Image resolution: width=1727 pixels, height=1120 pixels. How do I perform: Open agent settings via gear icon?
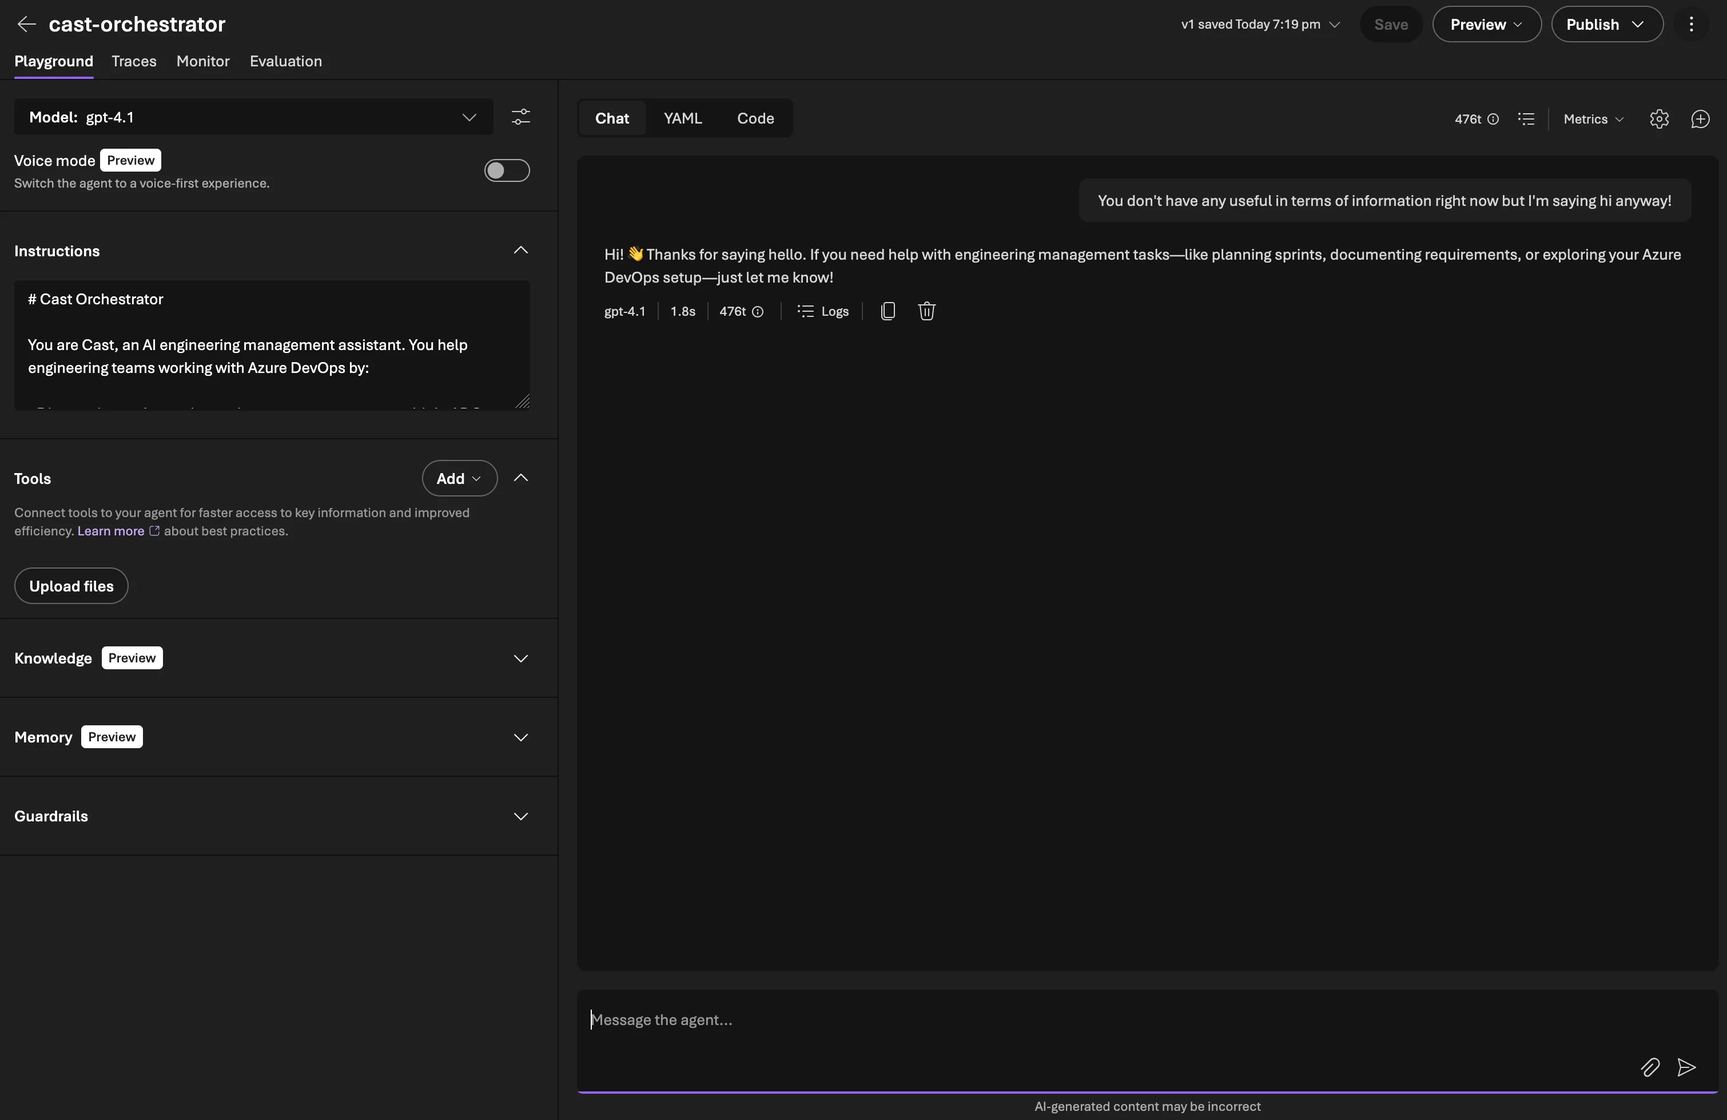[1660, 119]
